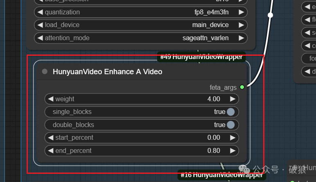Screen dimensions: 316x182
Task: Click the feta_args output connector dot
Action: click(x=242, y=87)
